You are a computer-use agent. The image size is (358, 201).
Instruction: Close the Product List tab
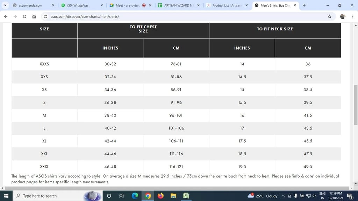point(246,5)
